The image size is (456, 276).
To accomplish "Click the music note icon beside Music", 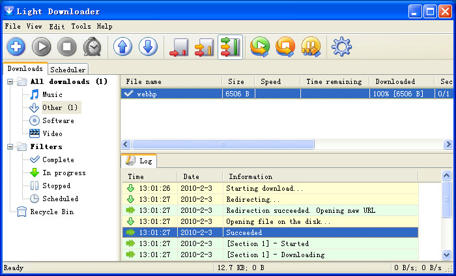I will tap(35, 94).
